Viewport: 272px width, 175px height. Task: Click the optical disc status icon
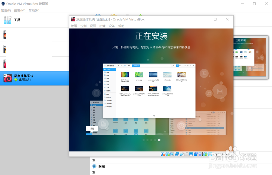pos(168,154)
